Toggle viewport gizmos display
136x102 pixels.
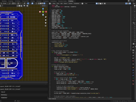pyautogui.click(x=28, y=3)
